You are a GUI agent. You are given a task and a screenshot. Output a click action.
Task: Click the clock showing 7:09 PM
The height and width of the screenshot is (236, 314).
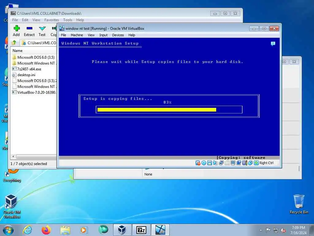[298, 228]
